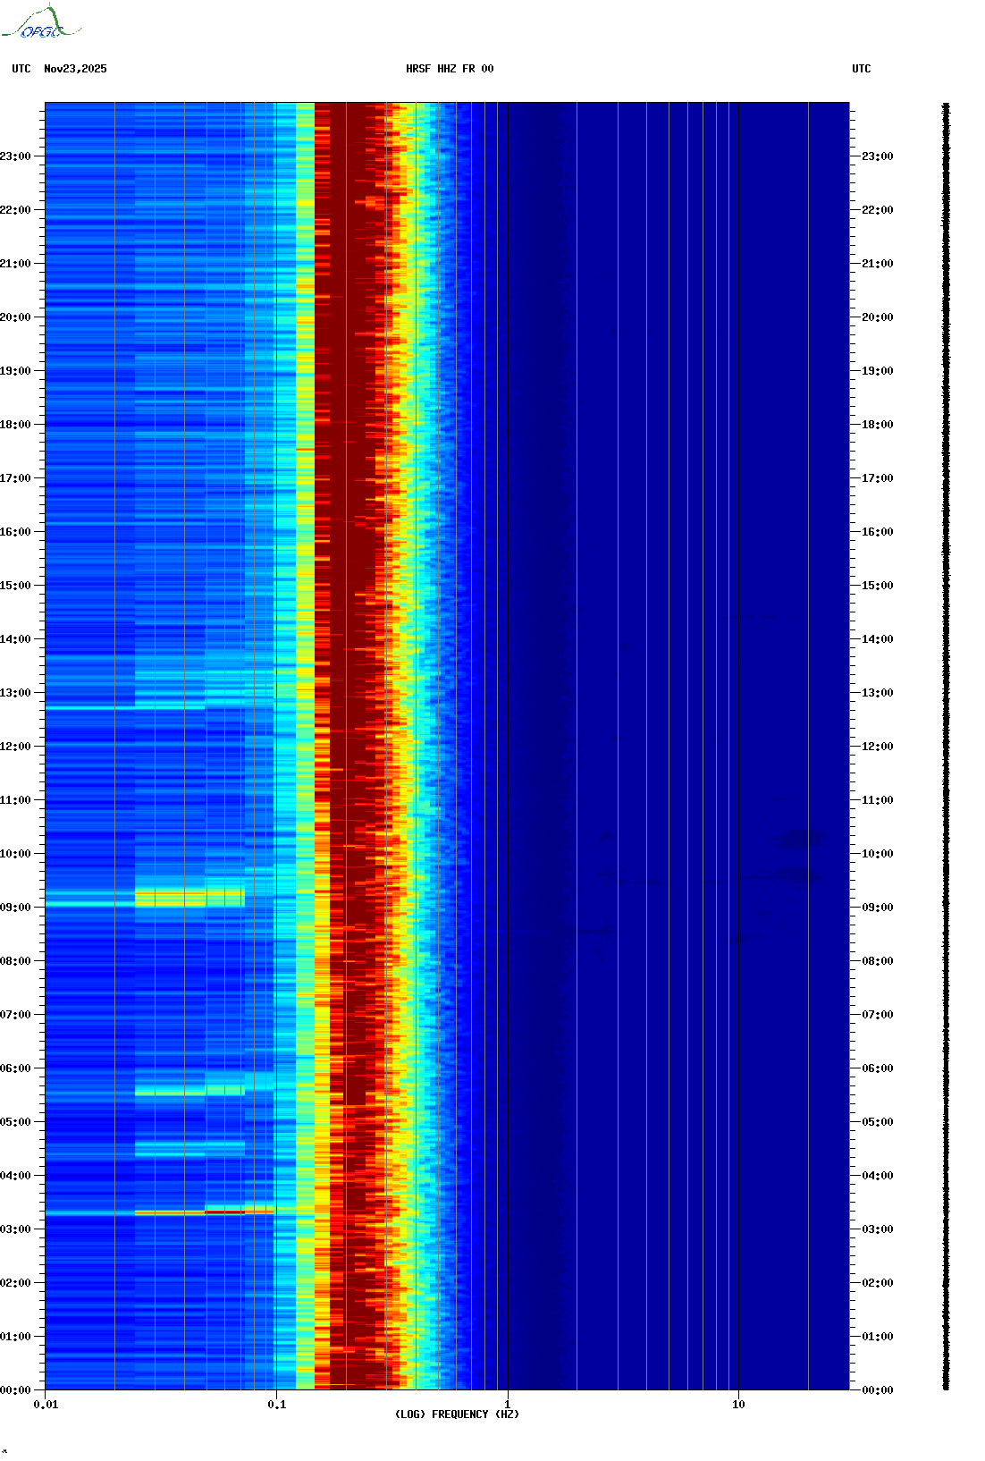
Task: Click the Nov23,2025 date label
Action: click(x=75, y=69)
